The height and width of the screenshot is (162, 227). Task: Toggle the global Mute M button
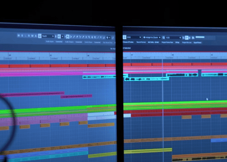coord(19,36)
